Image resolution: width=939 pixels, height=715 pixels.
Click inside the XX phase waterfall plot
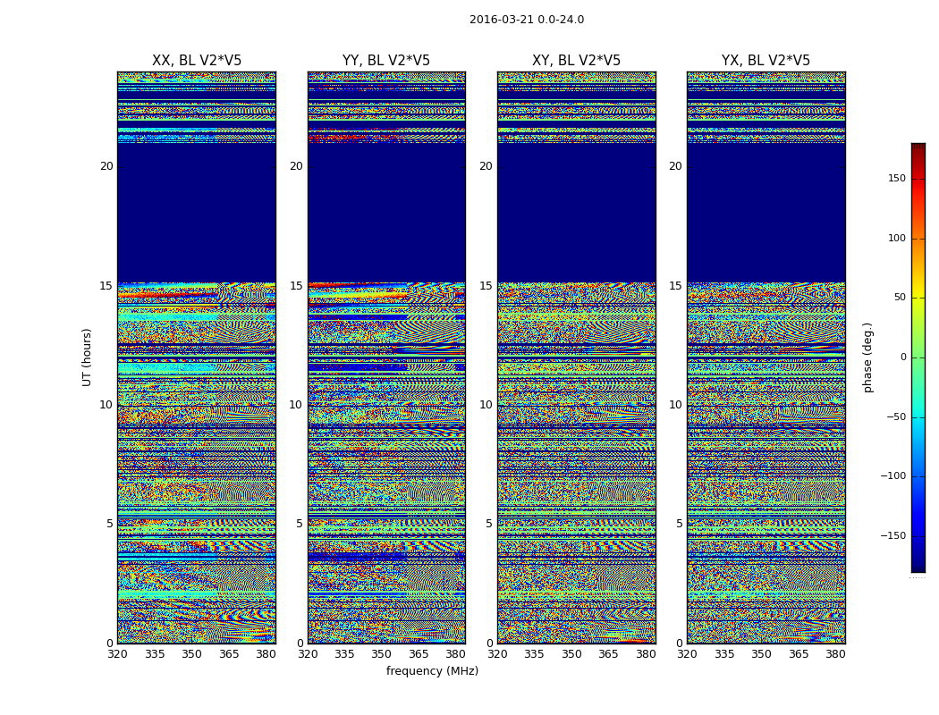197,357
